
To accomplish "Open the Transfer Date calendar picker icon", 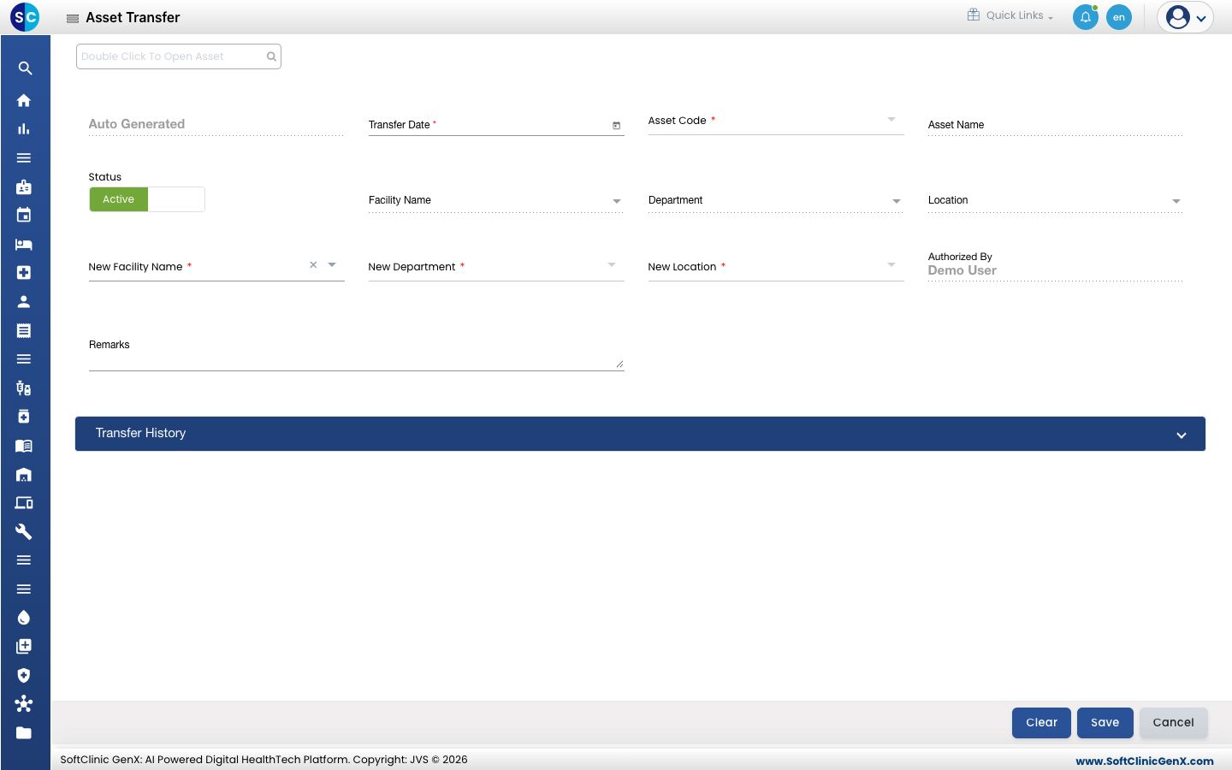I will tap(616, 126).
